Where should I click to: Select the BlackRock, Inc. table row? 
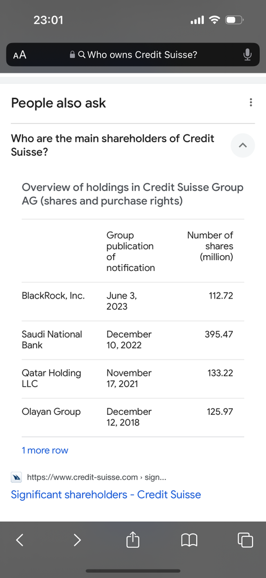(x=133, y=301)
